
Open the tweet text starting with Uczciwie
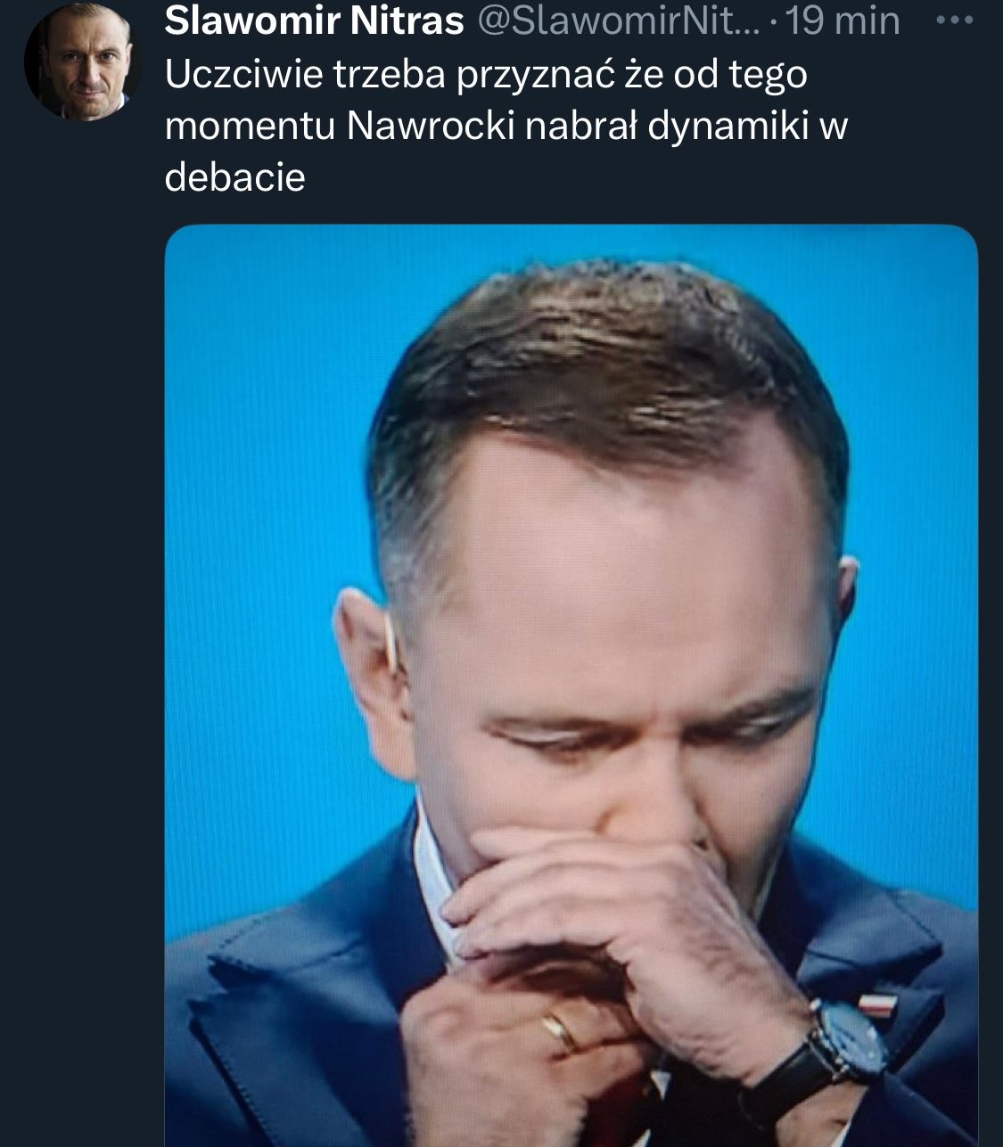(506, 126)
